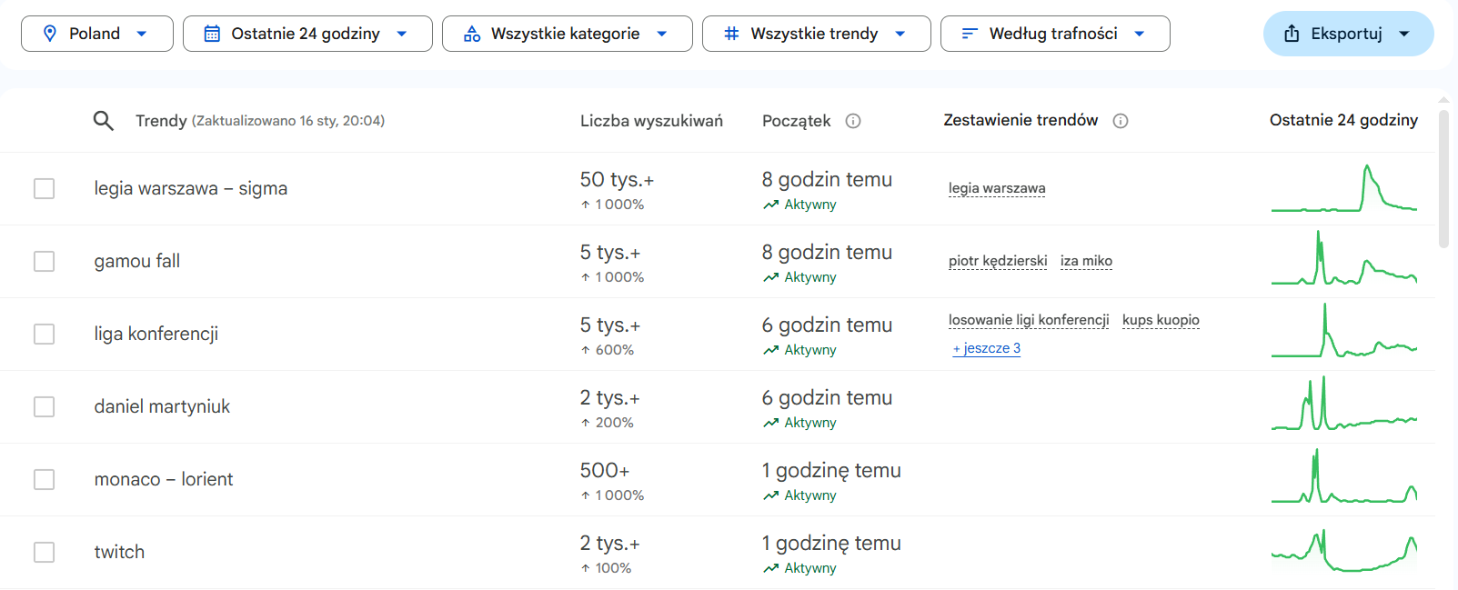Expand the Poland country dropdown arrow
Screen dimensions: 1458x590
coord(142,34)
